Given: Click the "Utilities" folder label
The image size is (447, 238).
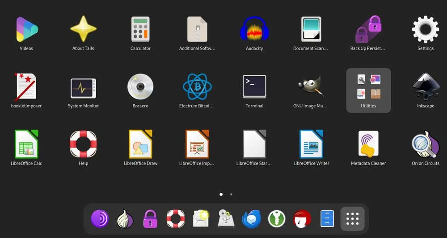Looking at the screenshot, I should pyautogui.click(x=368, y=106).
